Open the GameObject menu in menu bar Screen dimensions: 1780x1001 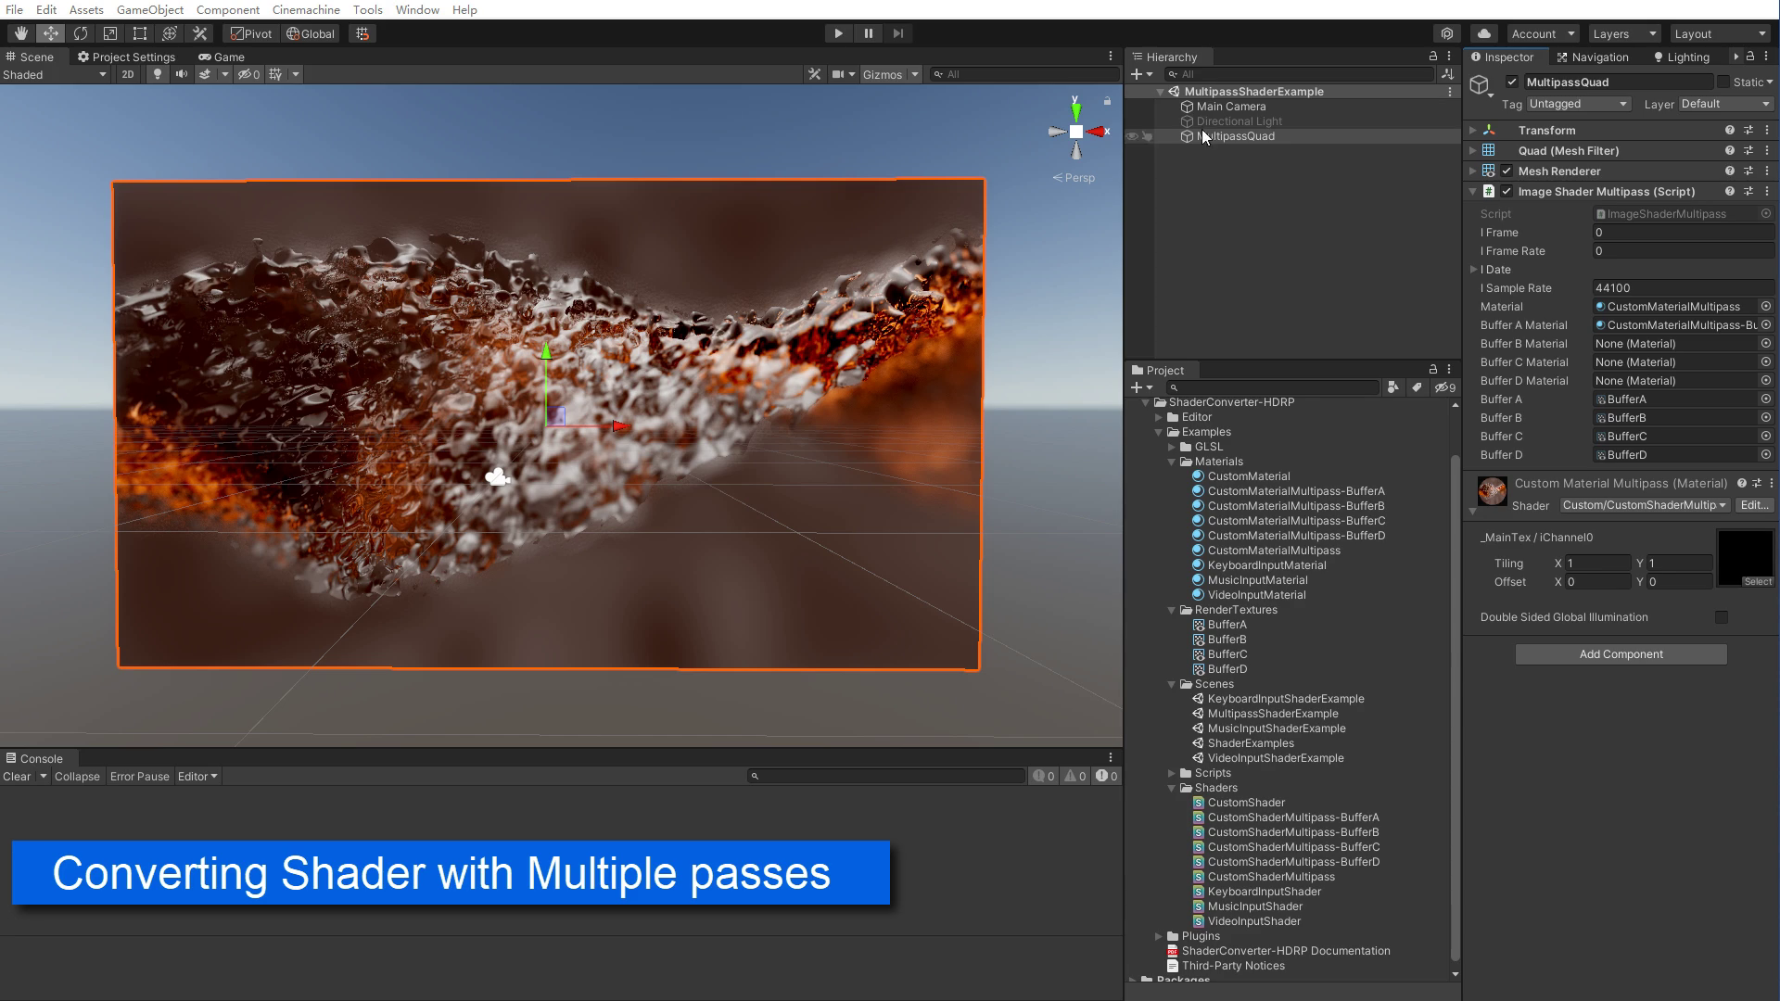pos(150,10)
